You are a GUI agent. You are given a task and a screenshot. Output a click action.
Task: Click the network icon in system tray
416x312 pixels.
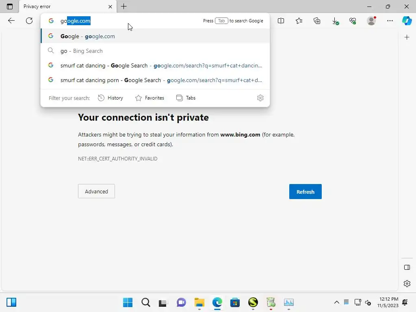coord(357,302)
